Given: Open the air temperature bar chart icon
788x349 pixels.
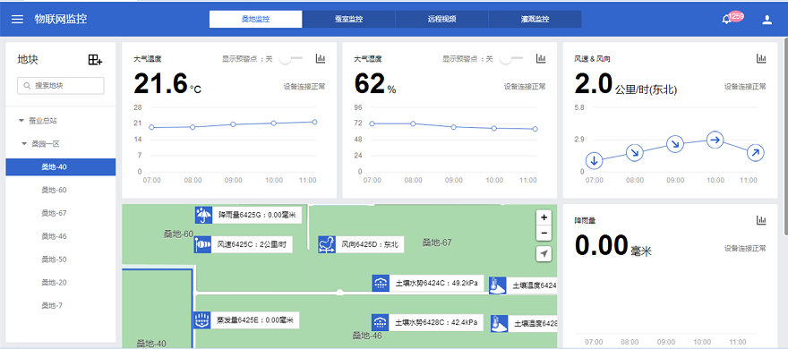Looking at the screenshot, I should click(x=321, y=58).
